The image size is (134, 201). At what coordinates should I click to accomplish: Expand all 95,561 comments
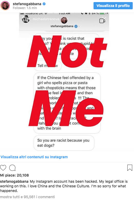tap(27, 197)
